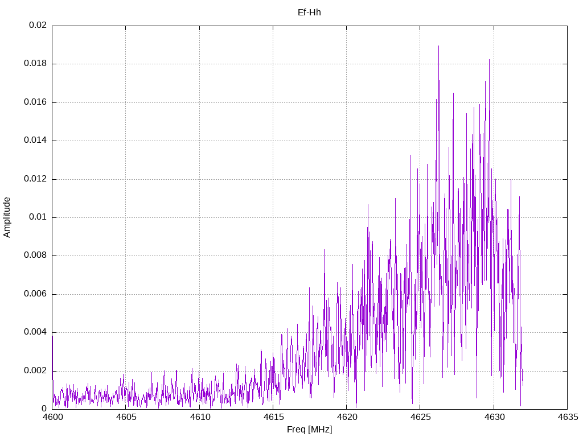Click the 0.014 y-axis tick label
The width and height of the screenshot is (583, 437).
pos(35,141)
